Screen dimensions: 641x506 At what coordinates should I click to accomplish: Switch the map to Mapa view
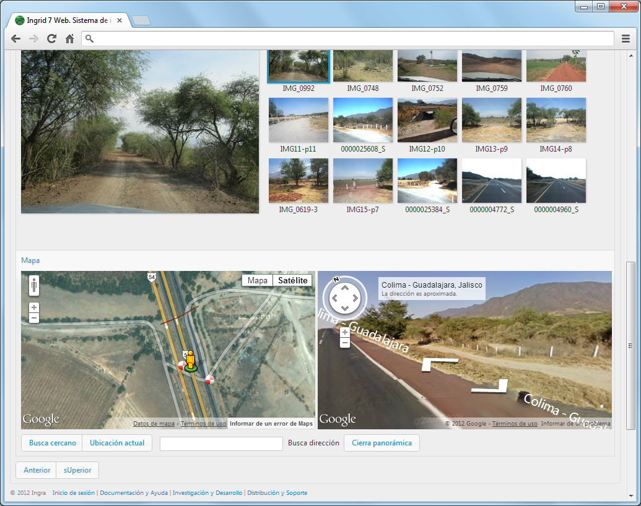tap(258, 280)
